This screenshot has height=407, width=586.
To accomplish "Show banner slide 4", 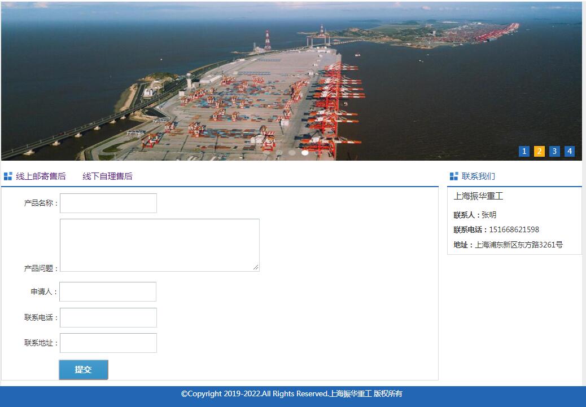I will click(x=570, y=152).
